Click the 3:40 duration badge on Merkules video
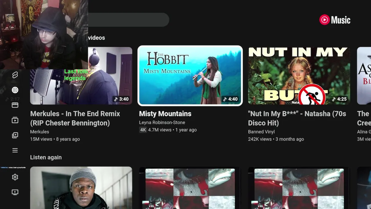 (x=121, y=99)
